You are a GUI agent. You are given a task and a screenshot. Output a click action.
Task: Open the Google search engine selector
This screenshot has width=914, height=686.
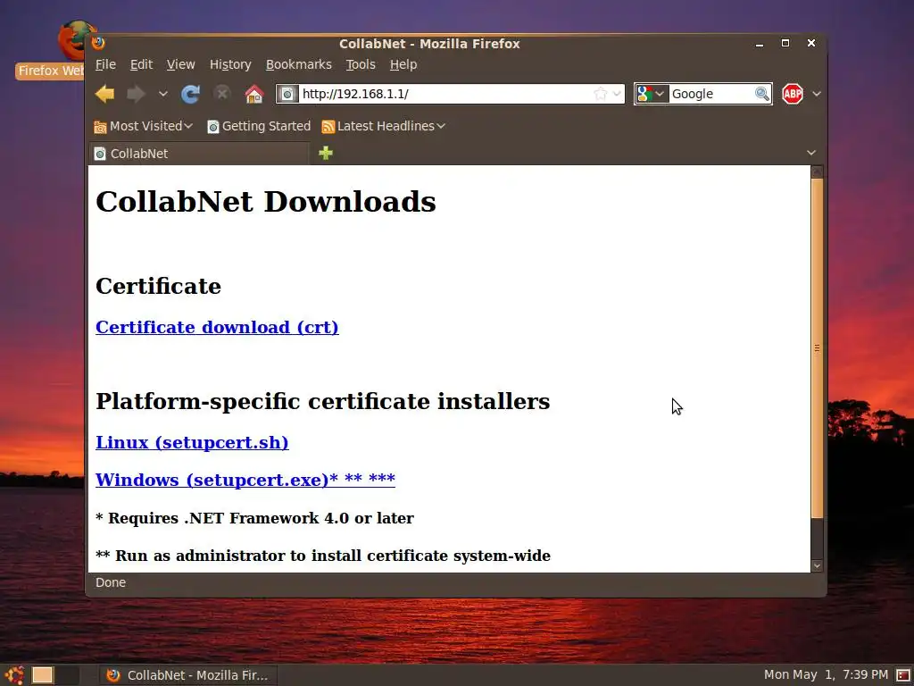click(x=651, y=94)
